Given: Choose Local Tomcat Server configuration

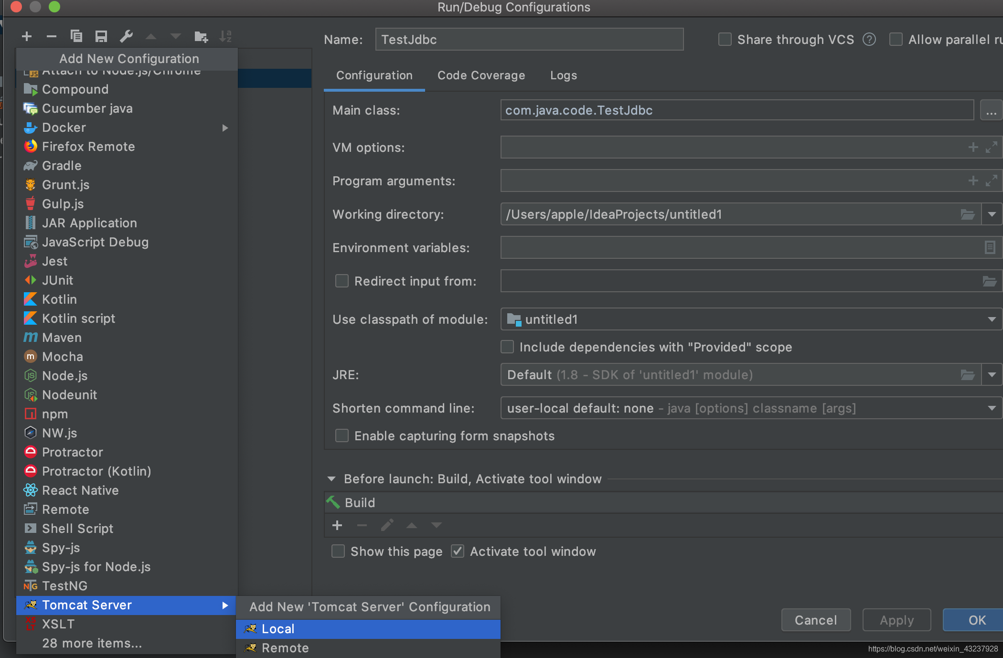Looking at the screenshot, I should (368, 629).
